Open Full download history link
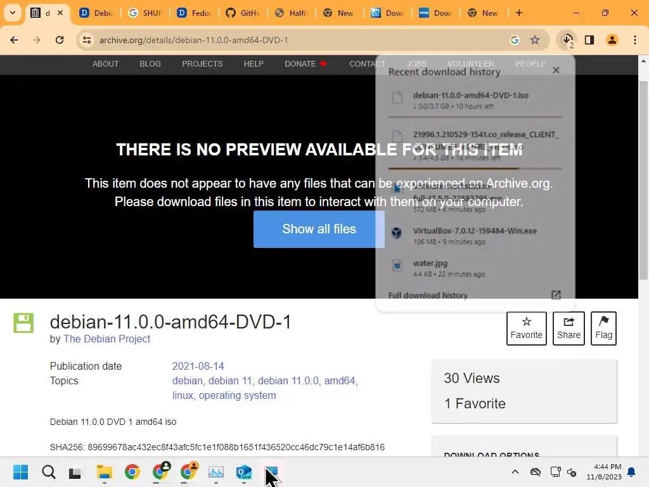The width and height of the screenshot is (649, 487). (428, 295)
